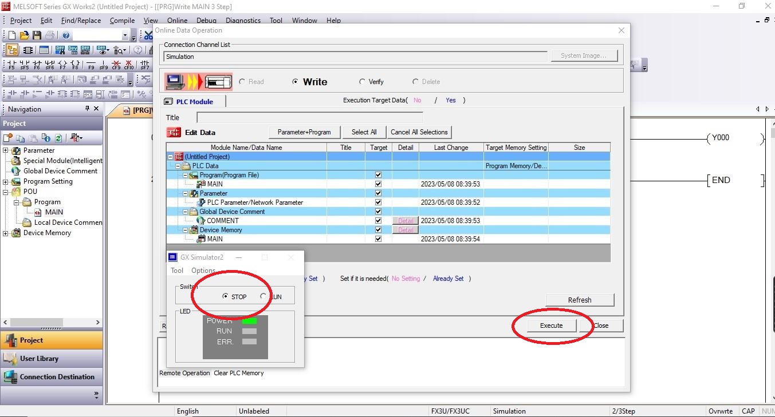Uncheck PLC Parameter/Network Parameter target checkbox
The image size is (775, 417).
coord(378,202)
